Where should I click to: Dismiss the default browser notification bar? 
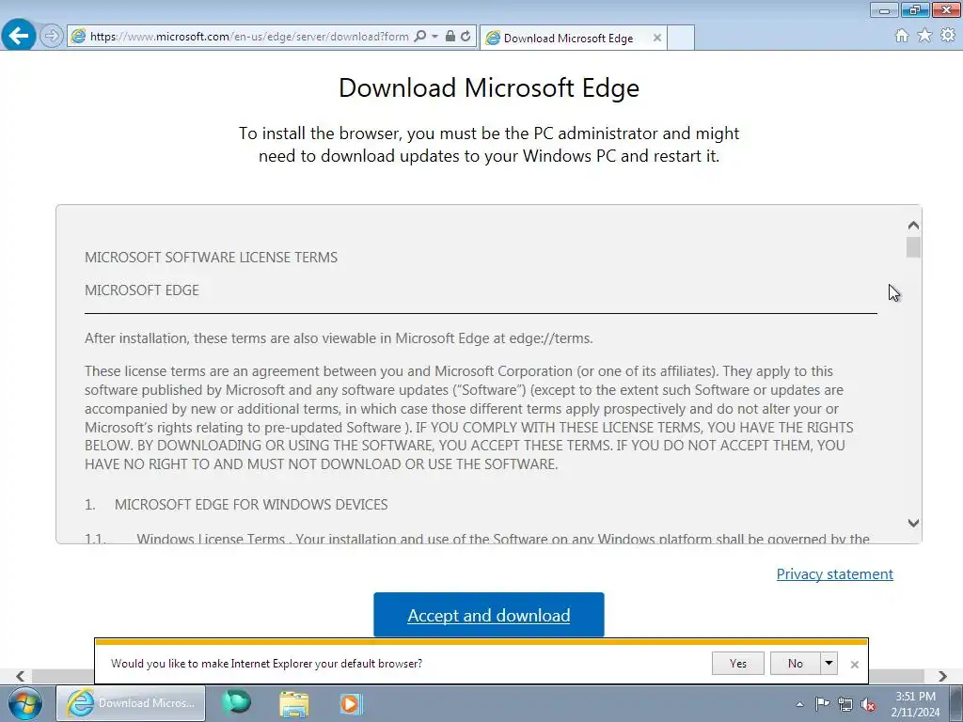point(854,665)
